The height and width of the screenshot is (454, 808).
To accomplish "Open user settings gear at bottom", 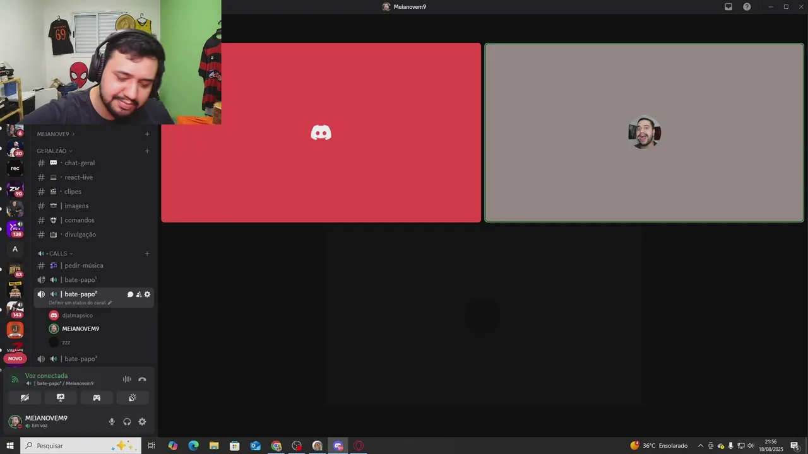I will pos(142,422).
